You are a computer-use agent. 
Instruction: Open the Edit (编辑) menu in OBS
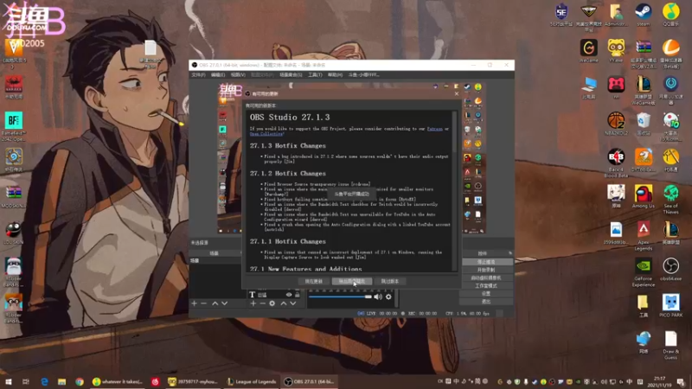[218, 75]
